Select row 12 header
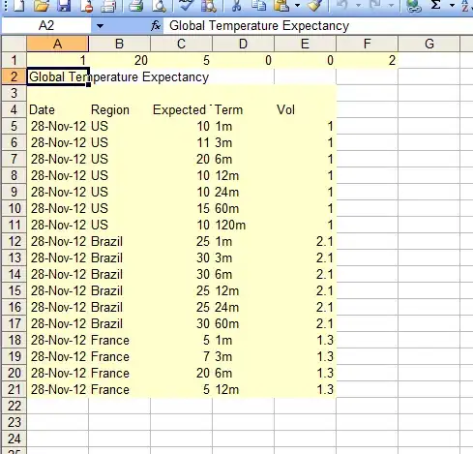473x454 pixels. point(14,241)
